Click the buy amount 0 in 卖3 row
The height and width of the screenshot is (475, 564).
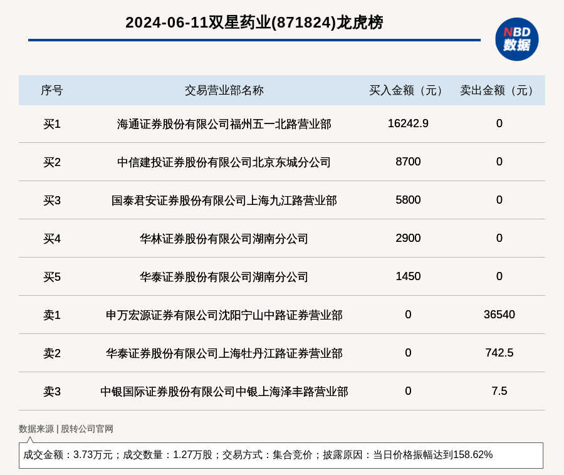[408, 391]
